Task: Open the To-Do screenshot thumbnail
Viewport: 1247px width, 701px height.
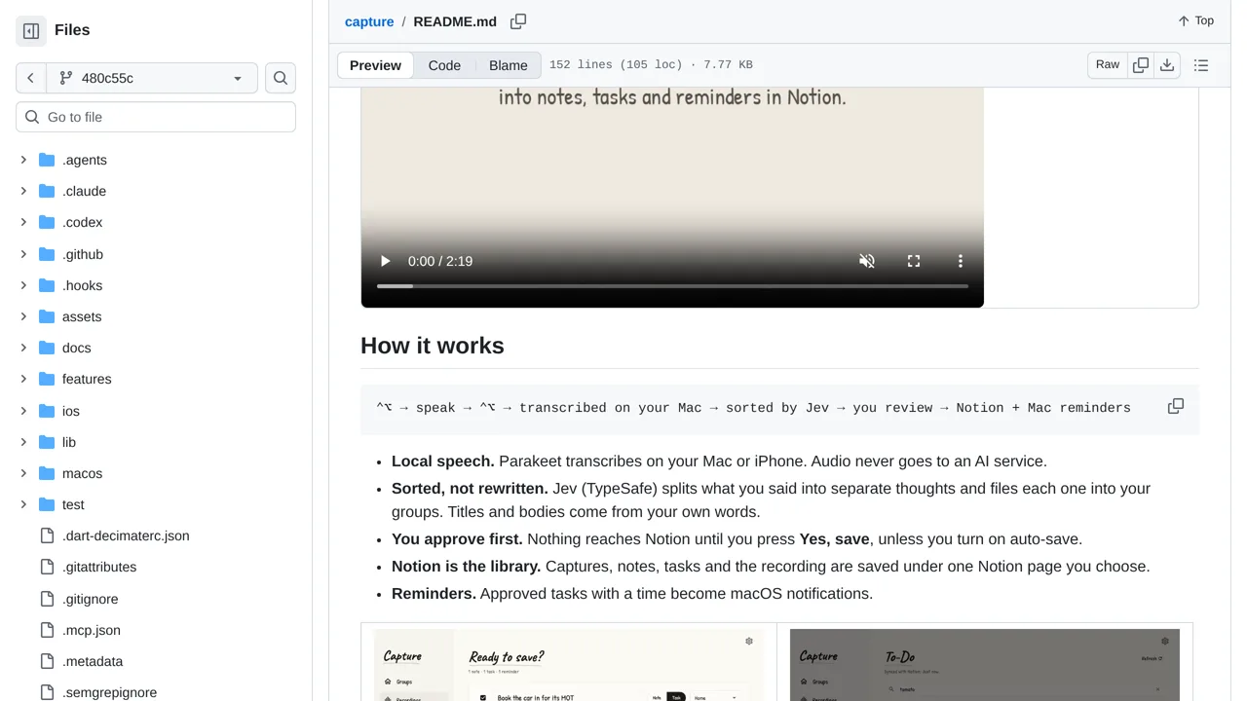Action: coord(985,665)
